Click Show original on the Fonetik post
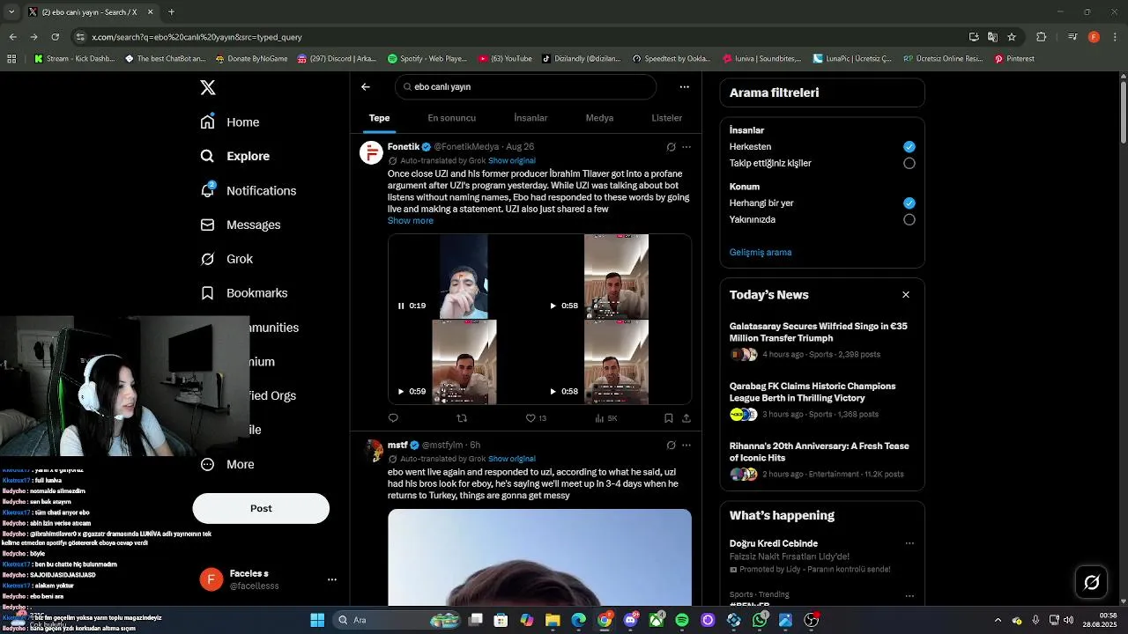This screenshot has width=1128, height=634. coord(512,161)
